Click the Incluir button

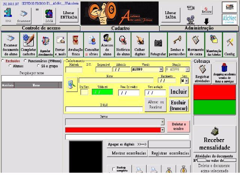[179, 92]
